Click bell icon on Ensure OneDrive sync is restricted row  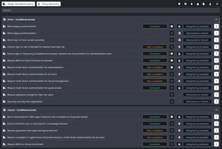[x=179, y=124]
